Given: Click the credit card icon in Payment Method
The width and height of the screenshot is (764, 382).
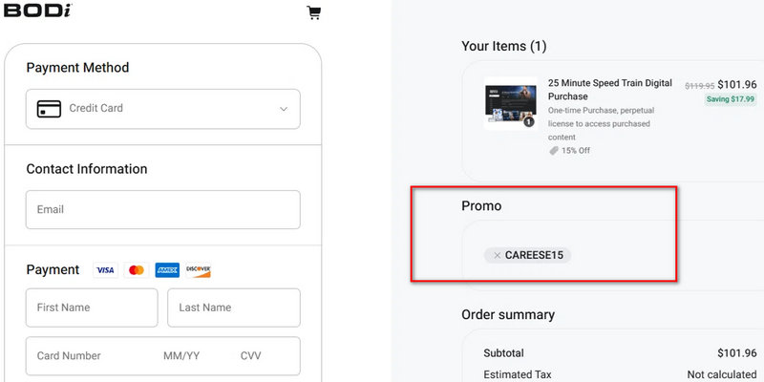Looking at the screenshot, I should pyautogui.click(x=49, y=109).
